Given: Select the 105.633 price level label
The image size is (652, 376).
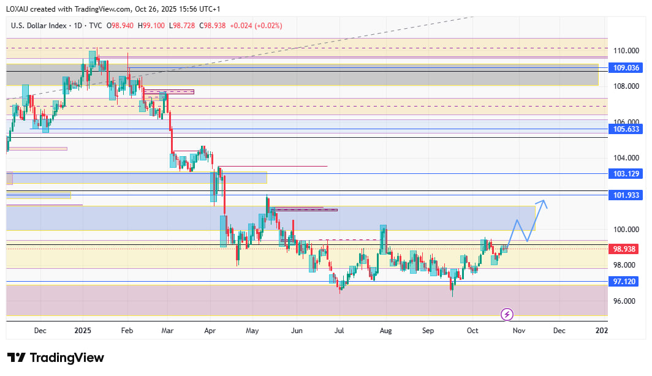Looking at the screenshot, I should (626, 129).
